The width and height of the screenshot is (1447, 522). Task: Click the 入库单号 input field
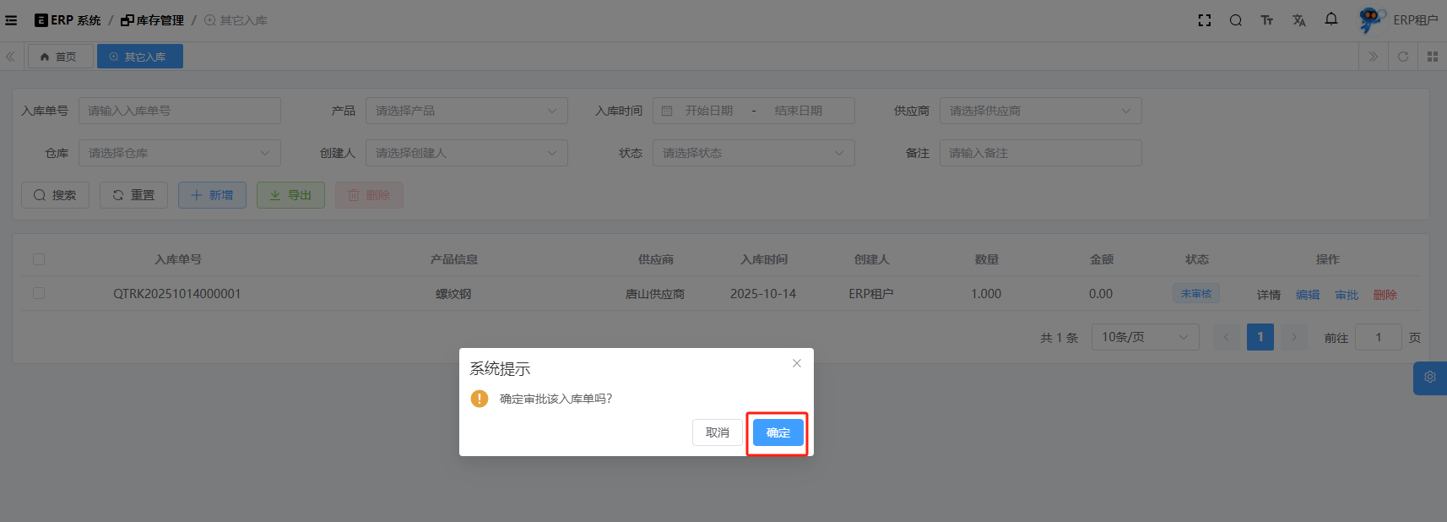(x=179, y=111)
